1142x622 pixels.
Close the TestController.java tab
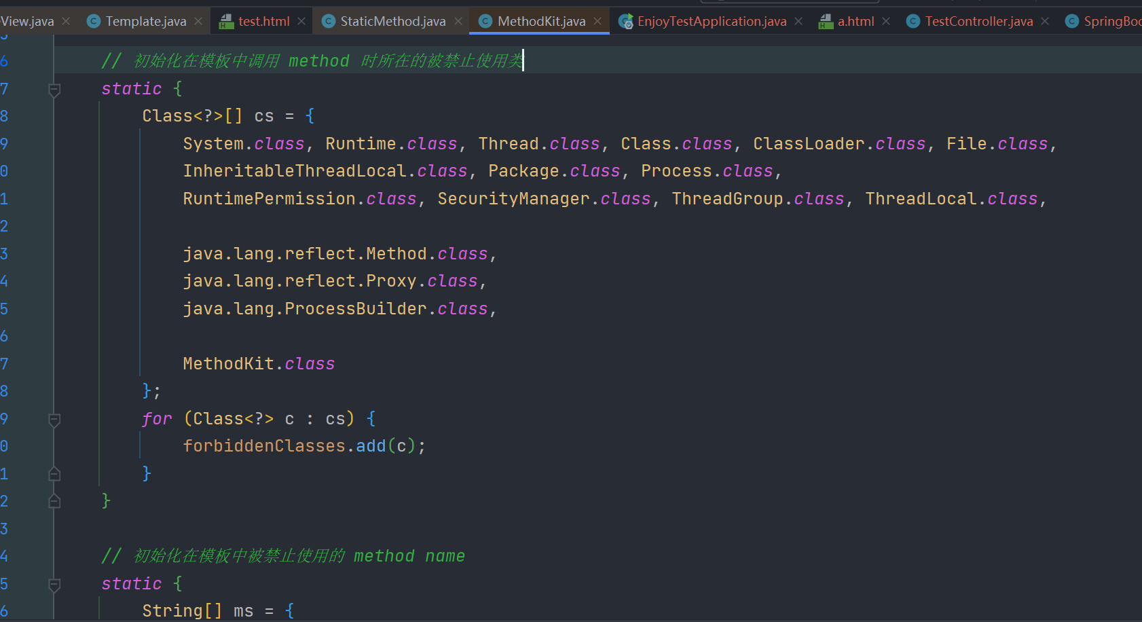pos(1045,22)
